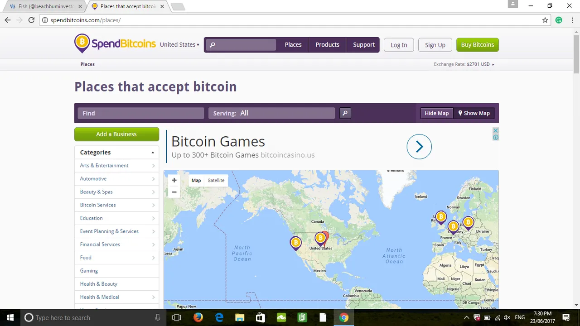Expand the Automotive category arrow
Viewport: 580px width, 326px height.
153,179
